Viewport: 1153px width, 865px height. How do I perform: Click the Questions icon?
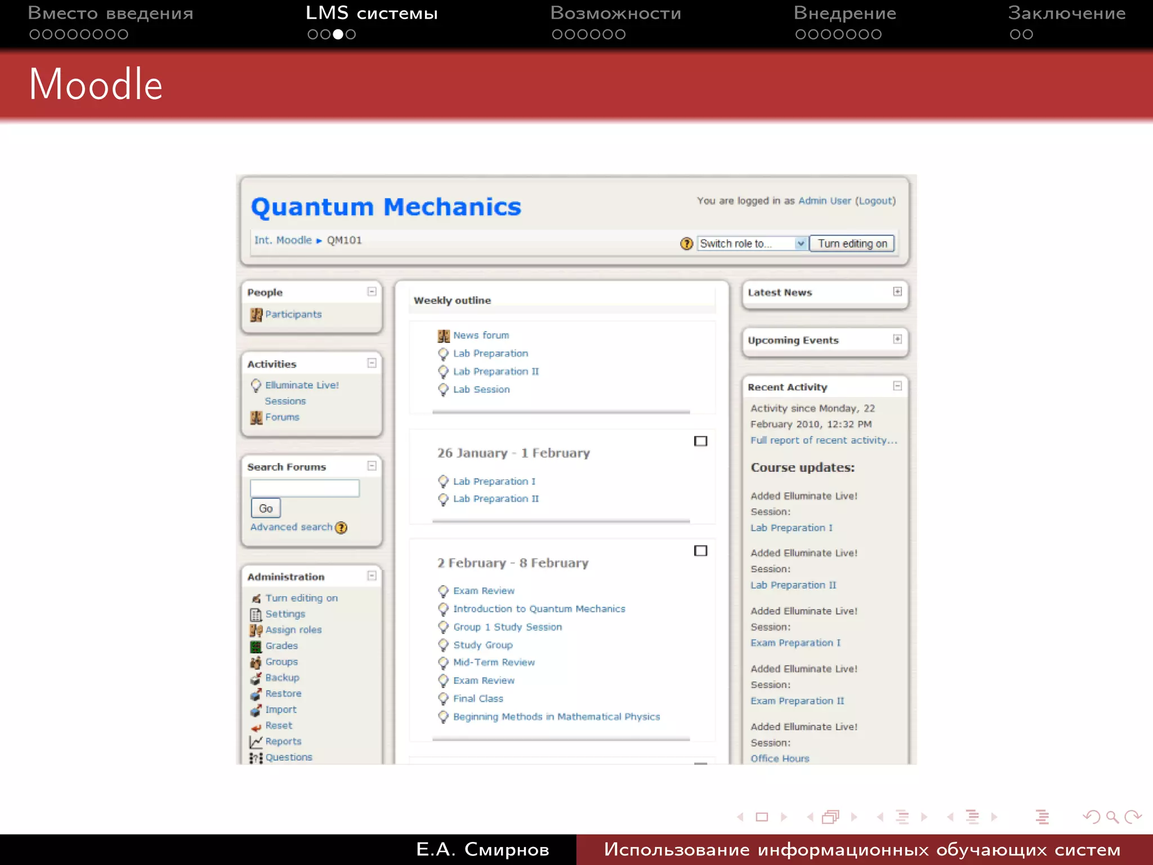coord(256,758)
